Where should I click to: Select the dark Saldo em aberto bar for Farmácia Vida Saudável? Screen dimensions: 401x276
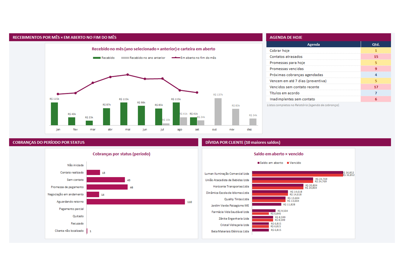(x=264, y=211)
